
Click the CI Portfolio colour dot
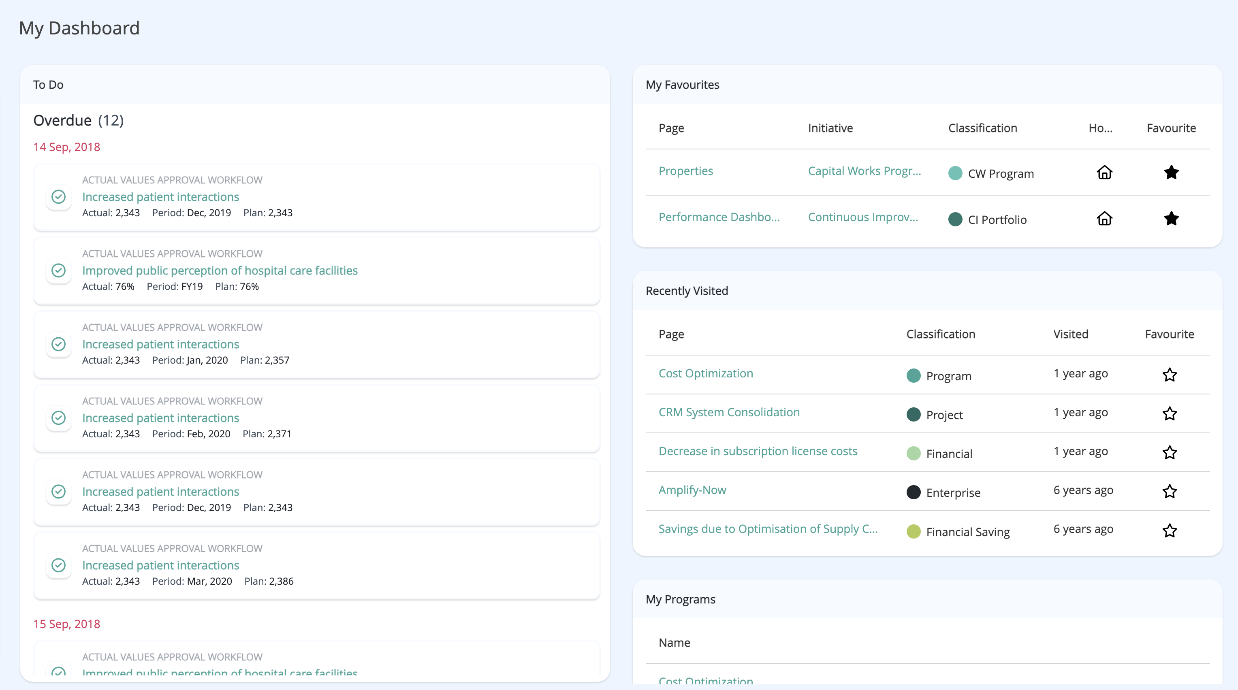[x=955, y=219]
